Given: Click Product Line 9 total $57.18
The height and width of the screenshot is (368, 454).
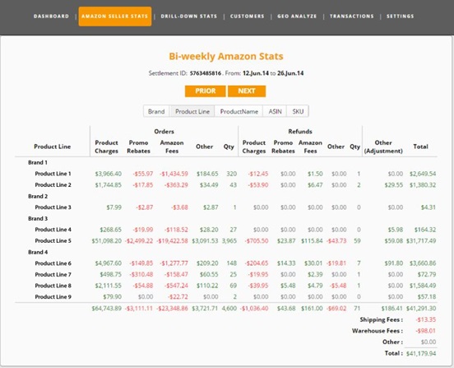Looking at the screenshot, I should [x=427, y=296].
